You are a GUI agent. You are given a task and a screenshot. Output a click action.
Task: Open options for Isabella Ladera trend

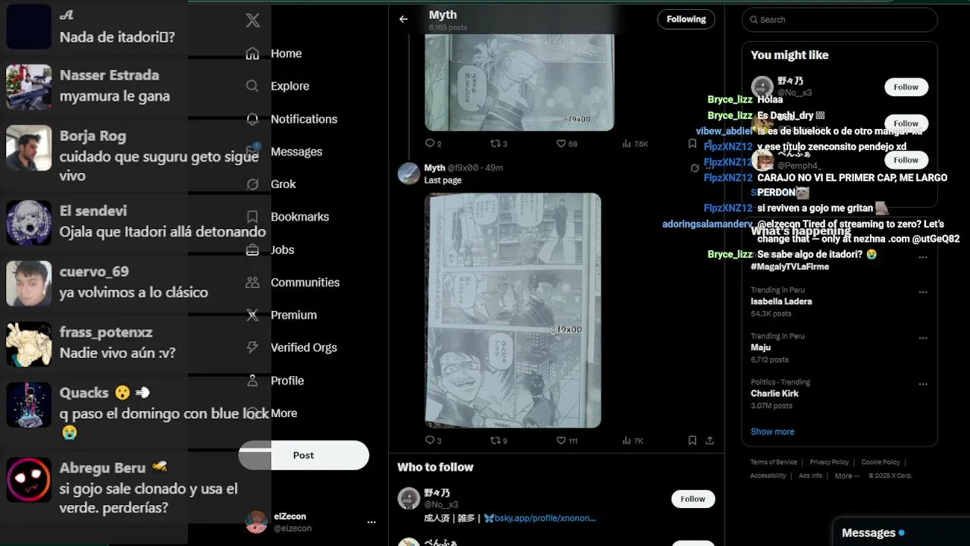[922, 292]
